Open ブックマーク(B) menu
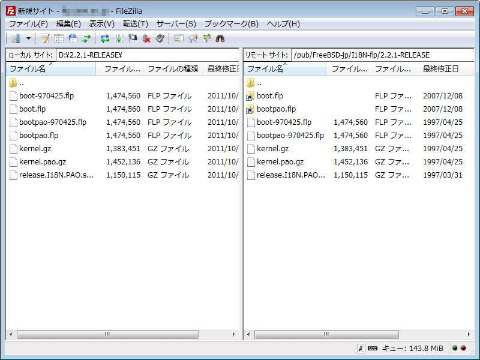Screen dimensions: 480x360 pos(231,24)
